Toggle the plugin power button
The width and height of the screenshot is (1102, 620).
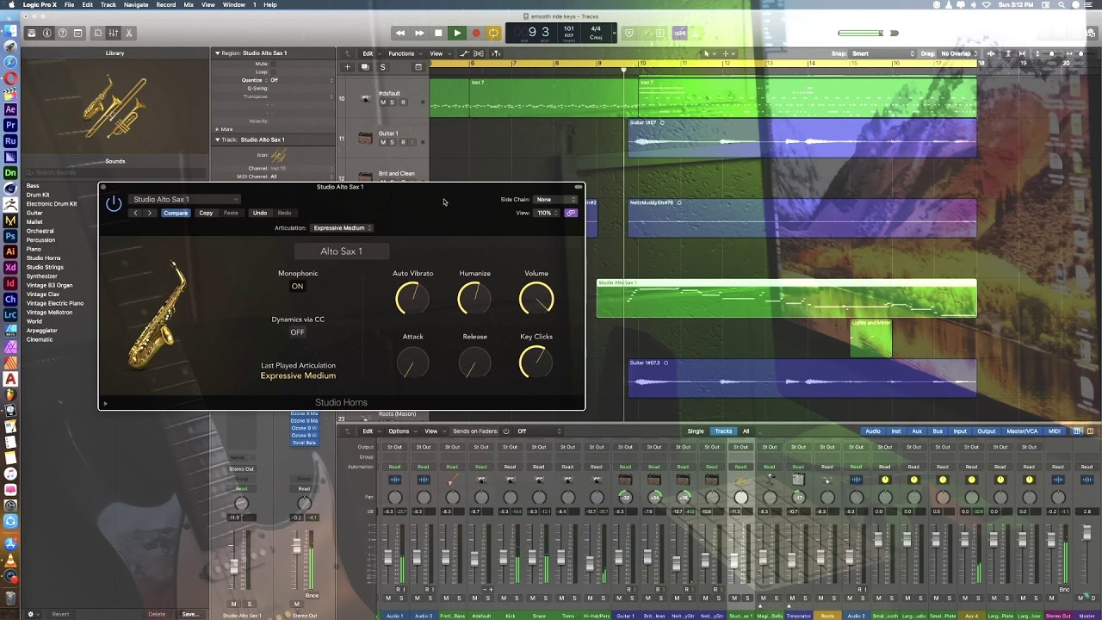pyautogui.click(x=114, y=203)
